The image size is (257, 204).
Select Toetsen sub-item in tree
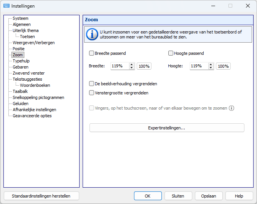27,37
